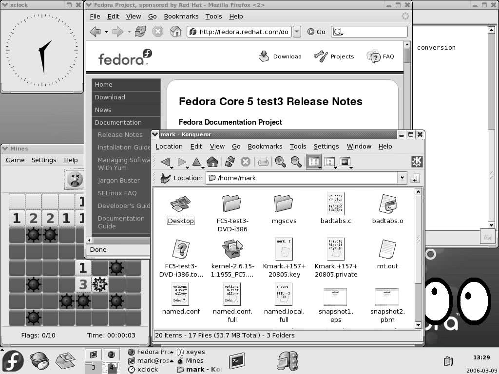Launch the web browser icon on the panel
499x374 pixels.
39,361
